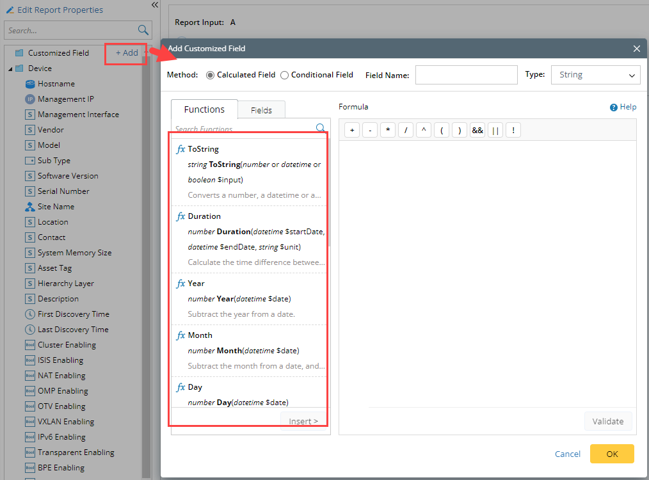The width and height of the screenshot is (649, 480).
Task: Click OK to save customized field
Action: point(612,454)
